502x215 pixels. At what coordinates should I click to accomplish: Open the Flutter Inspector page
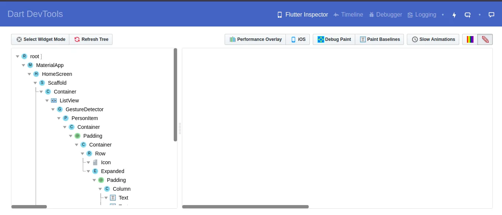click(x=302, y=14)
